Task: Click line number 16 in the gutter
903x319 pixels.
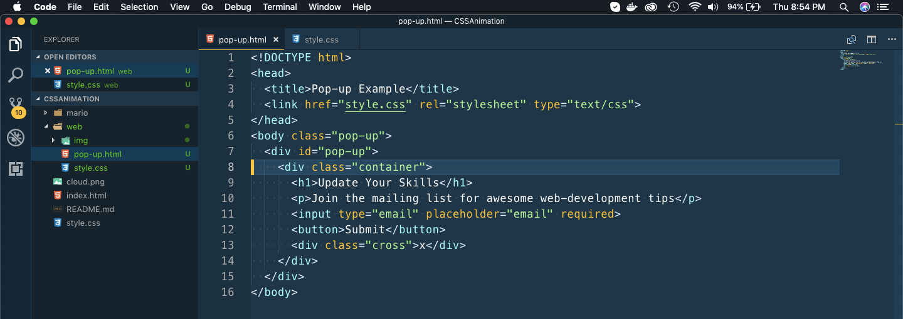Action: [x=227, y=292]
